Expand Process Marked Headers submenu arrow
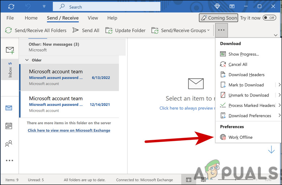This screenshot has width=282, height=185. pyautogui.click(x=279, y=105)
